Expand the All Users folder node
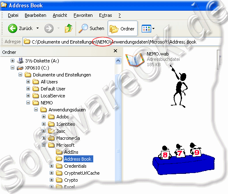Image resolution: width=228 pixels, height=194 pixels. 28,81
